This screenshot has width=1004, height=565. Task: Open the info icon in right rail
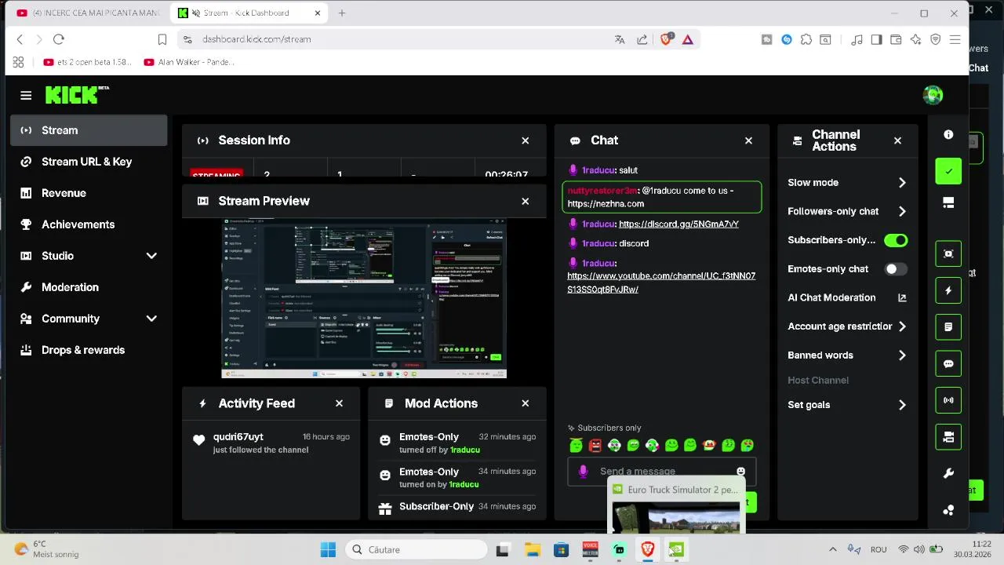tap(948, 135)
